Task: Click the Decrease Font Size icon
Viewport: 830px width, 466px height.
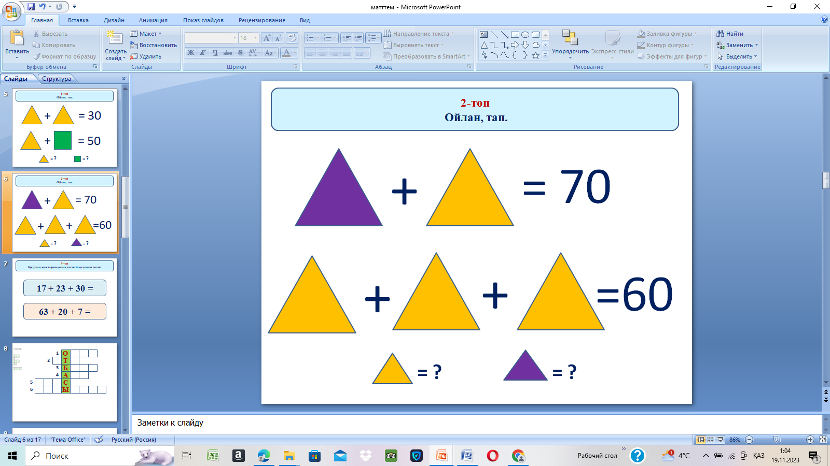Action: [x=278, y=38]
